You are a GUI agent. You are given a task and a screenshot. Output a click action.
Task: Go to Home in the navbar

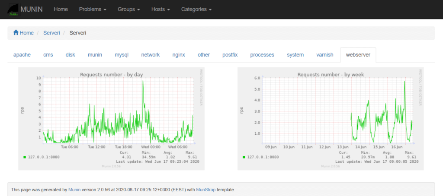click(x=61, y=9)
